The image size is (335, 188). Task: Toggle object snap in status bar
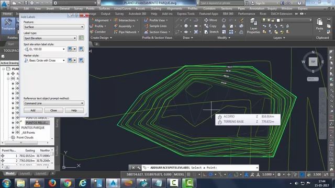click(x=236, y=174)
